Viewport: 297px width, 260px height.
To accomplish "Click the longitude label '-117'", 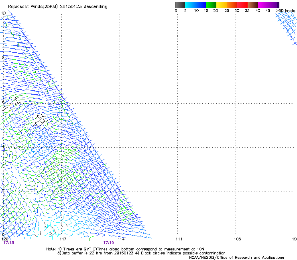I will click(x=61, y=239).
